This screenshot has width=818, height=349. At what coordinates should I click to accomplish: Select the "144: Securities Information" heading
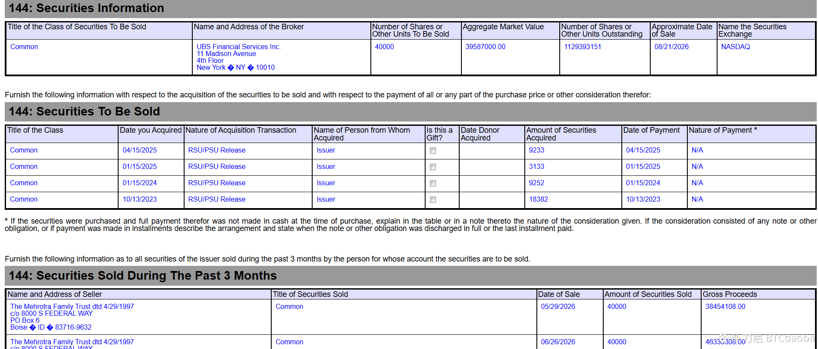click(x=86, y=8)
